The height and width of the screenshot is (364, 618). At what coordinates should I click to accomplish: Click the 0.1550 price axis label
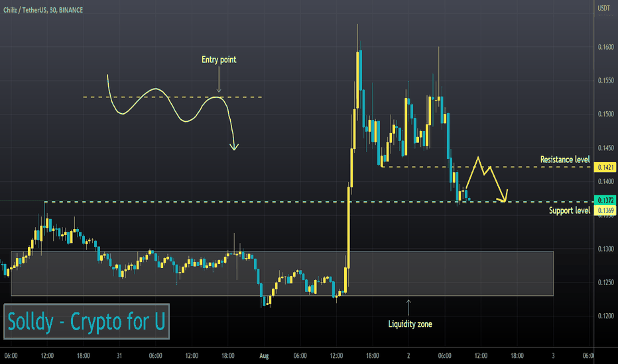pyautogui.click(x=606, y=80)
